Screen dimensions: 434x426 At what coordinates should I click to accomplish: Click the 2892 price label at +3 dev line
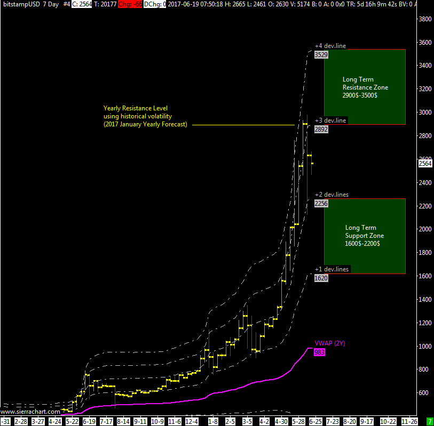321,130
